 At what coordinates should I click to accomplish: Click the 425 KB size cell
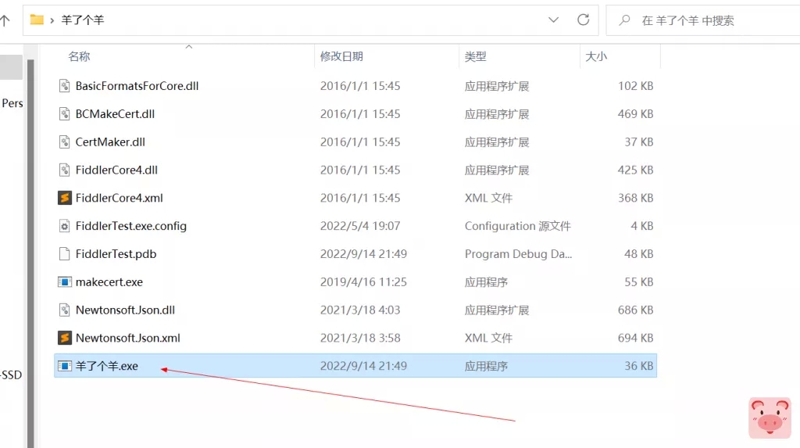635,170
